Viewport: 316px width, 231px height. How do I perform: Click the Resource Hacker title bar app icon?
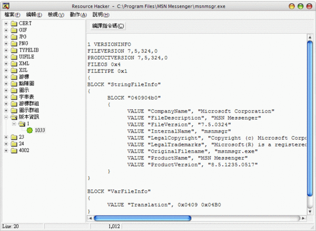click(x=6, y=6)
